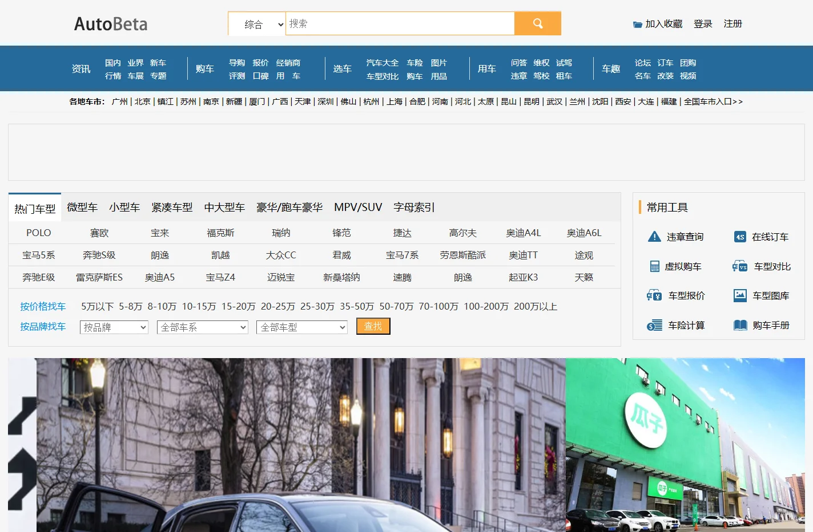Open the 宝马Z4 car model
Image resolution: width=813 pixels, height=532 pixels.
click(x=220, y=277)
